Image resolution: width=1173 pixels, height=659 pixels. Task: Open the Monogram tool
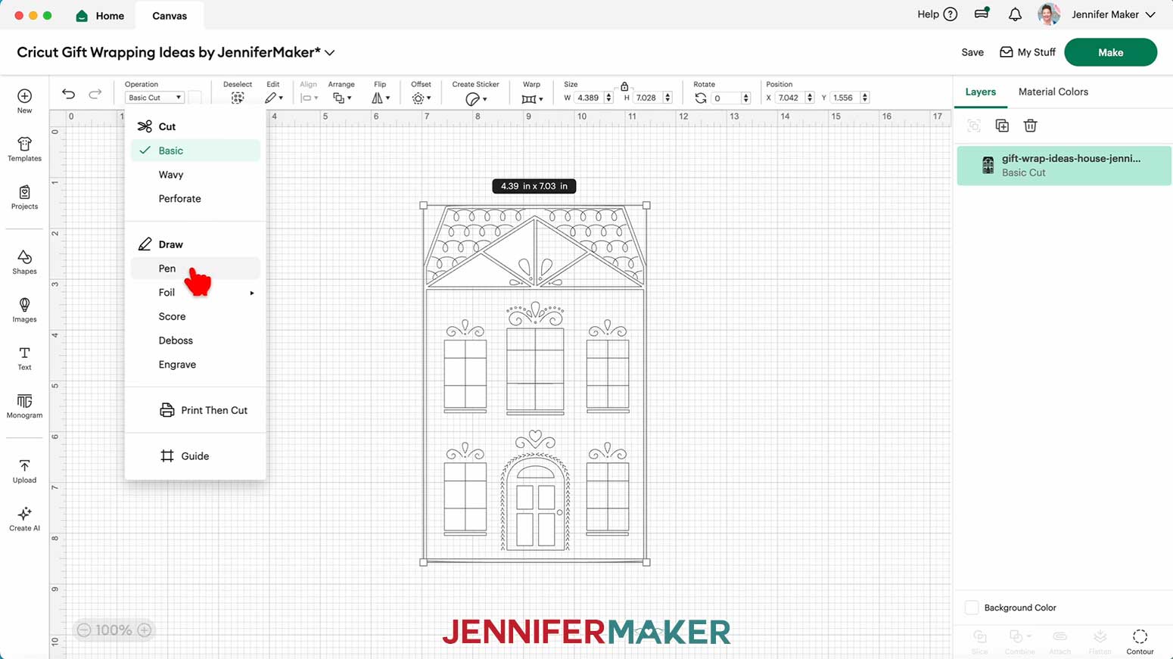pos(24,406)
